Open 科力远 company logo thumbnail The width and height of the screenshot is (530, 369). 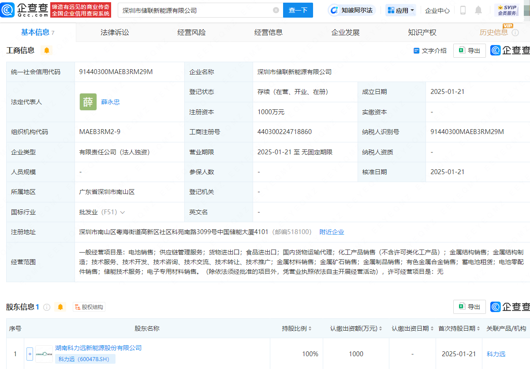click(44, 354)
